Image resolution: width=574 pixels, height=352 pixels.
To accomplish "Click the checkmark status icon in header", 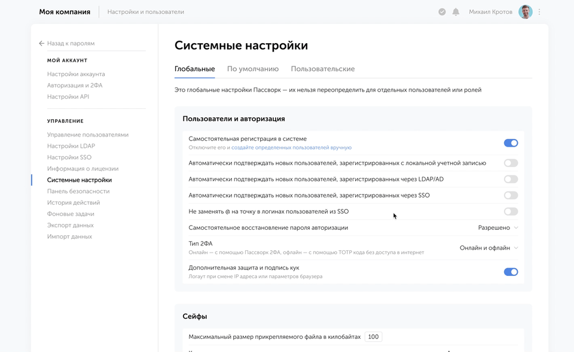I will [x=442, y=12].
